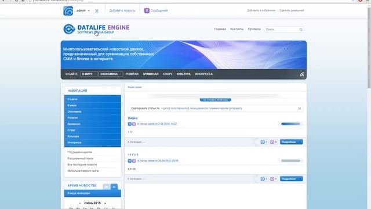Select КУЛЬТУРА in the dark menu bar
The image size is (371, 209).
point(184,74)
